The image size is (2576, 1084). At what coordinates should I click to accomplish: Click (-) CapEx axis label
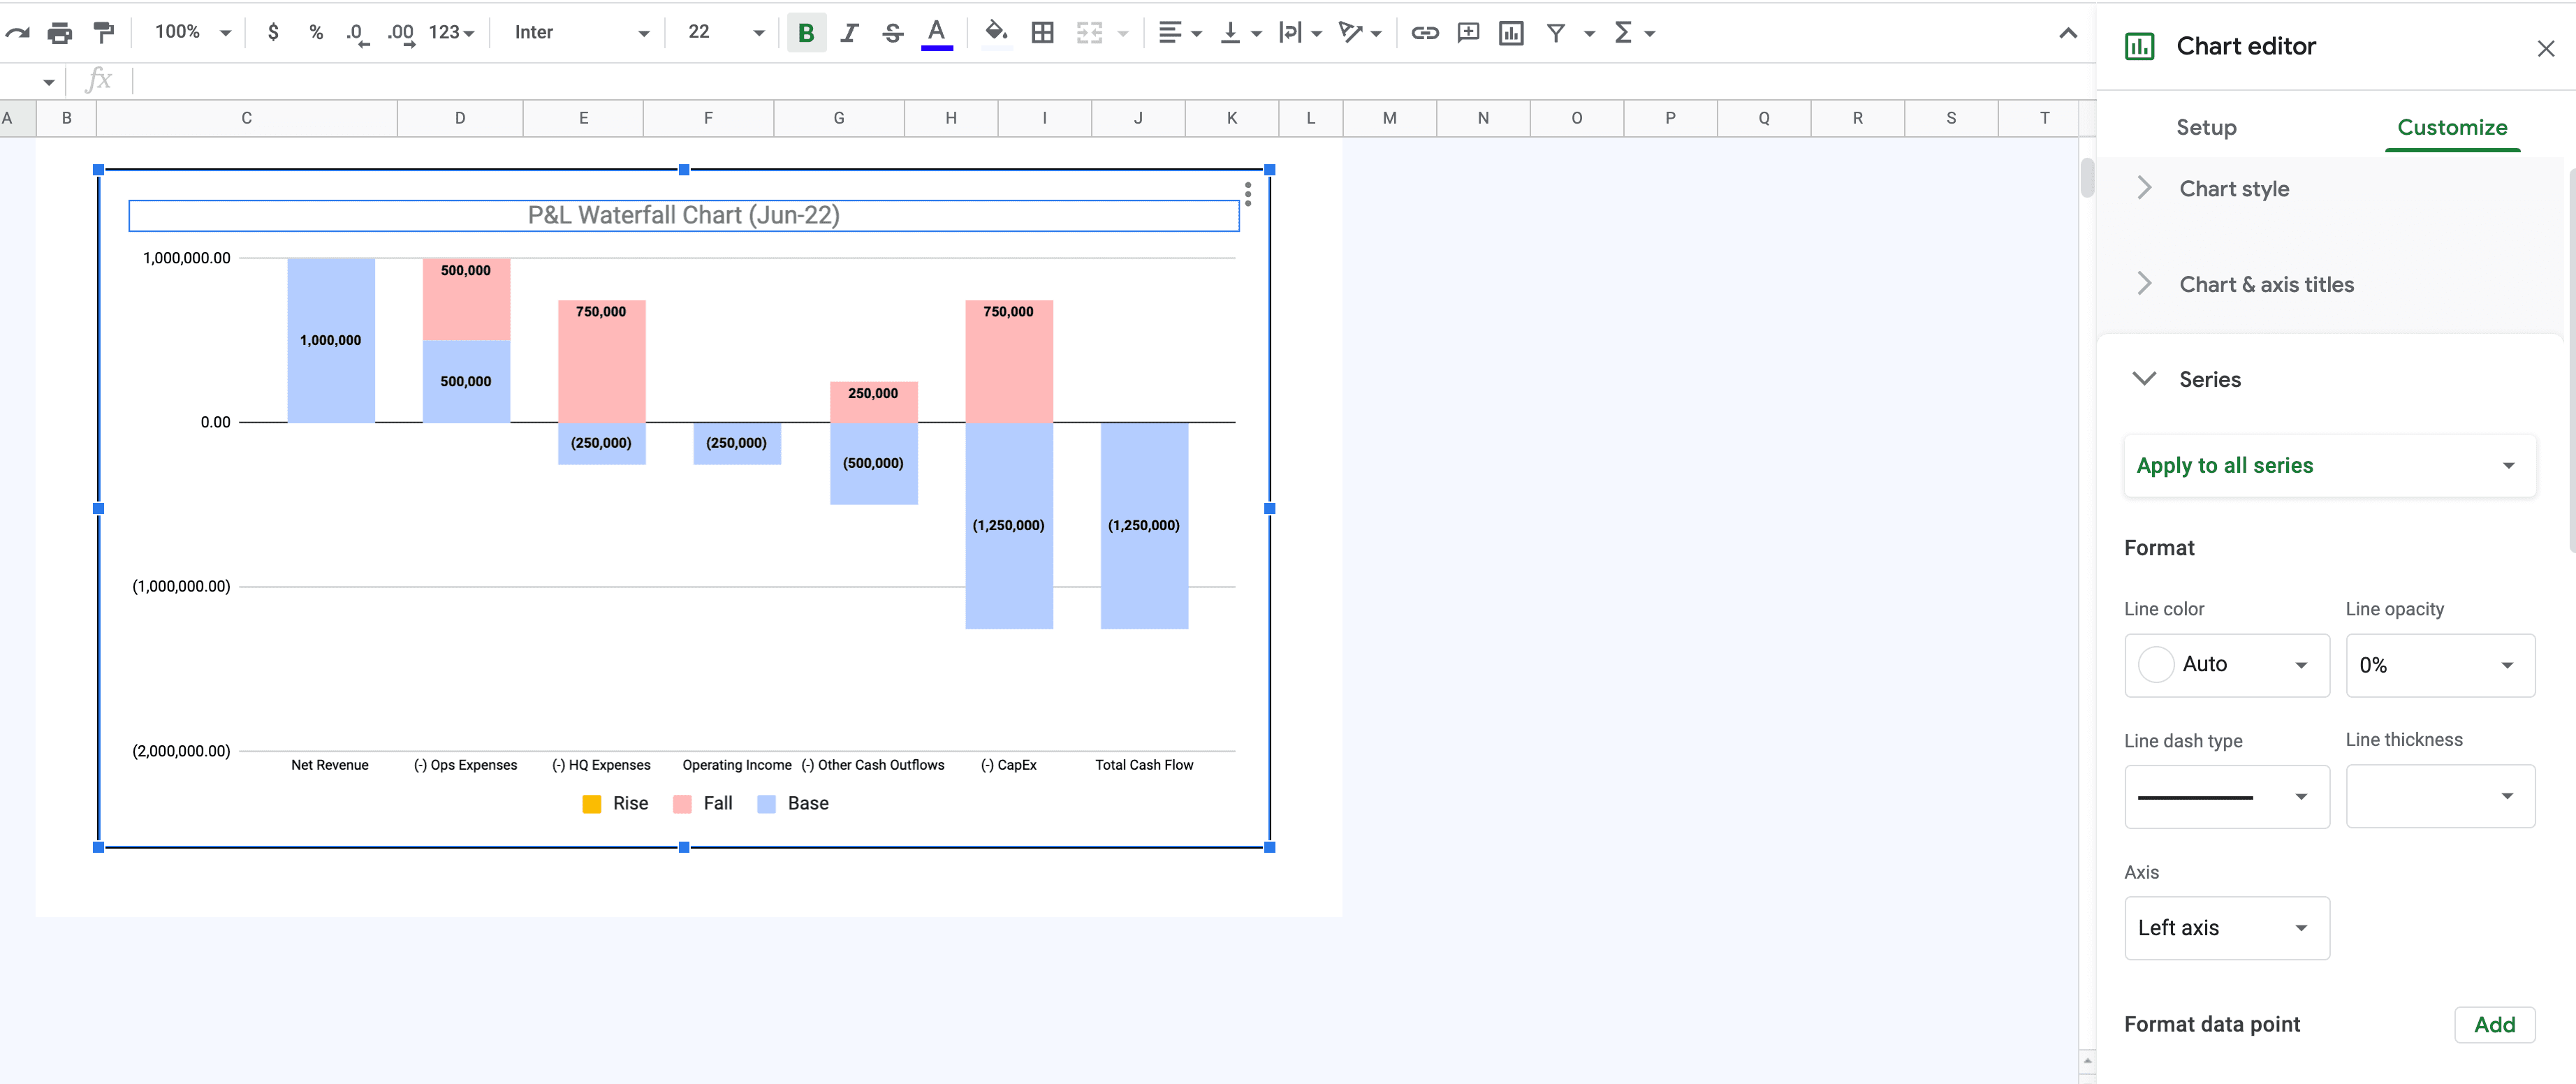(1008, 765)
